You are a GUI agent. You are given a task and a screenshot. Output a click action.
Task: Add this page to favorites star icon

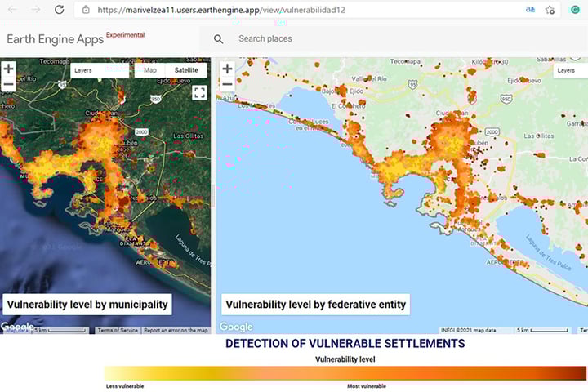(550, 10)
